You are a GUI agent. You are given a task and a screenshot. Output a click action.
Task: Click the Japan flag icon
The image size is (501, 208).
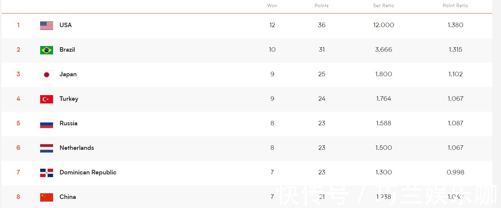[x=47, y=74]
